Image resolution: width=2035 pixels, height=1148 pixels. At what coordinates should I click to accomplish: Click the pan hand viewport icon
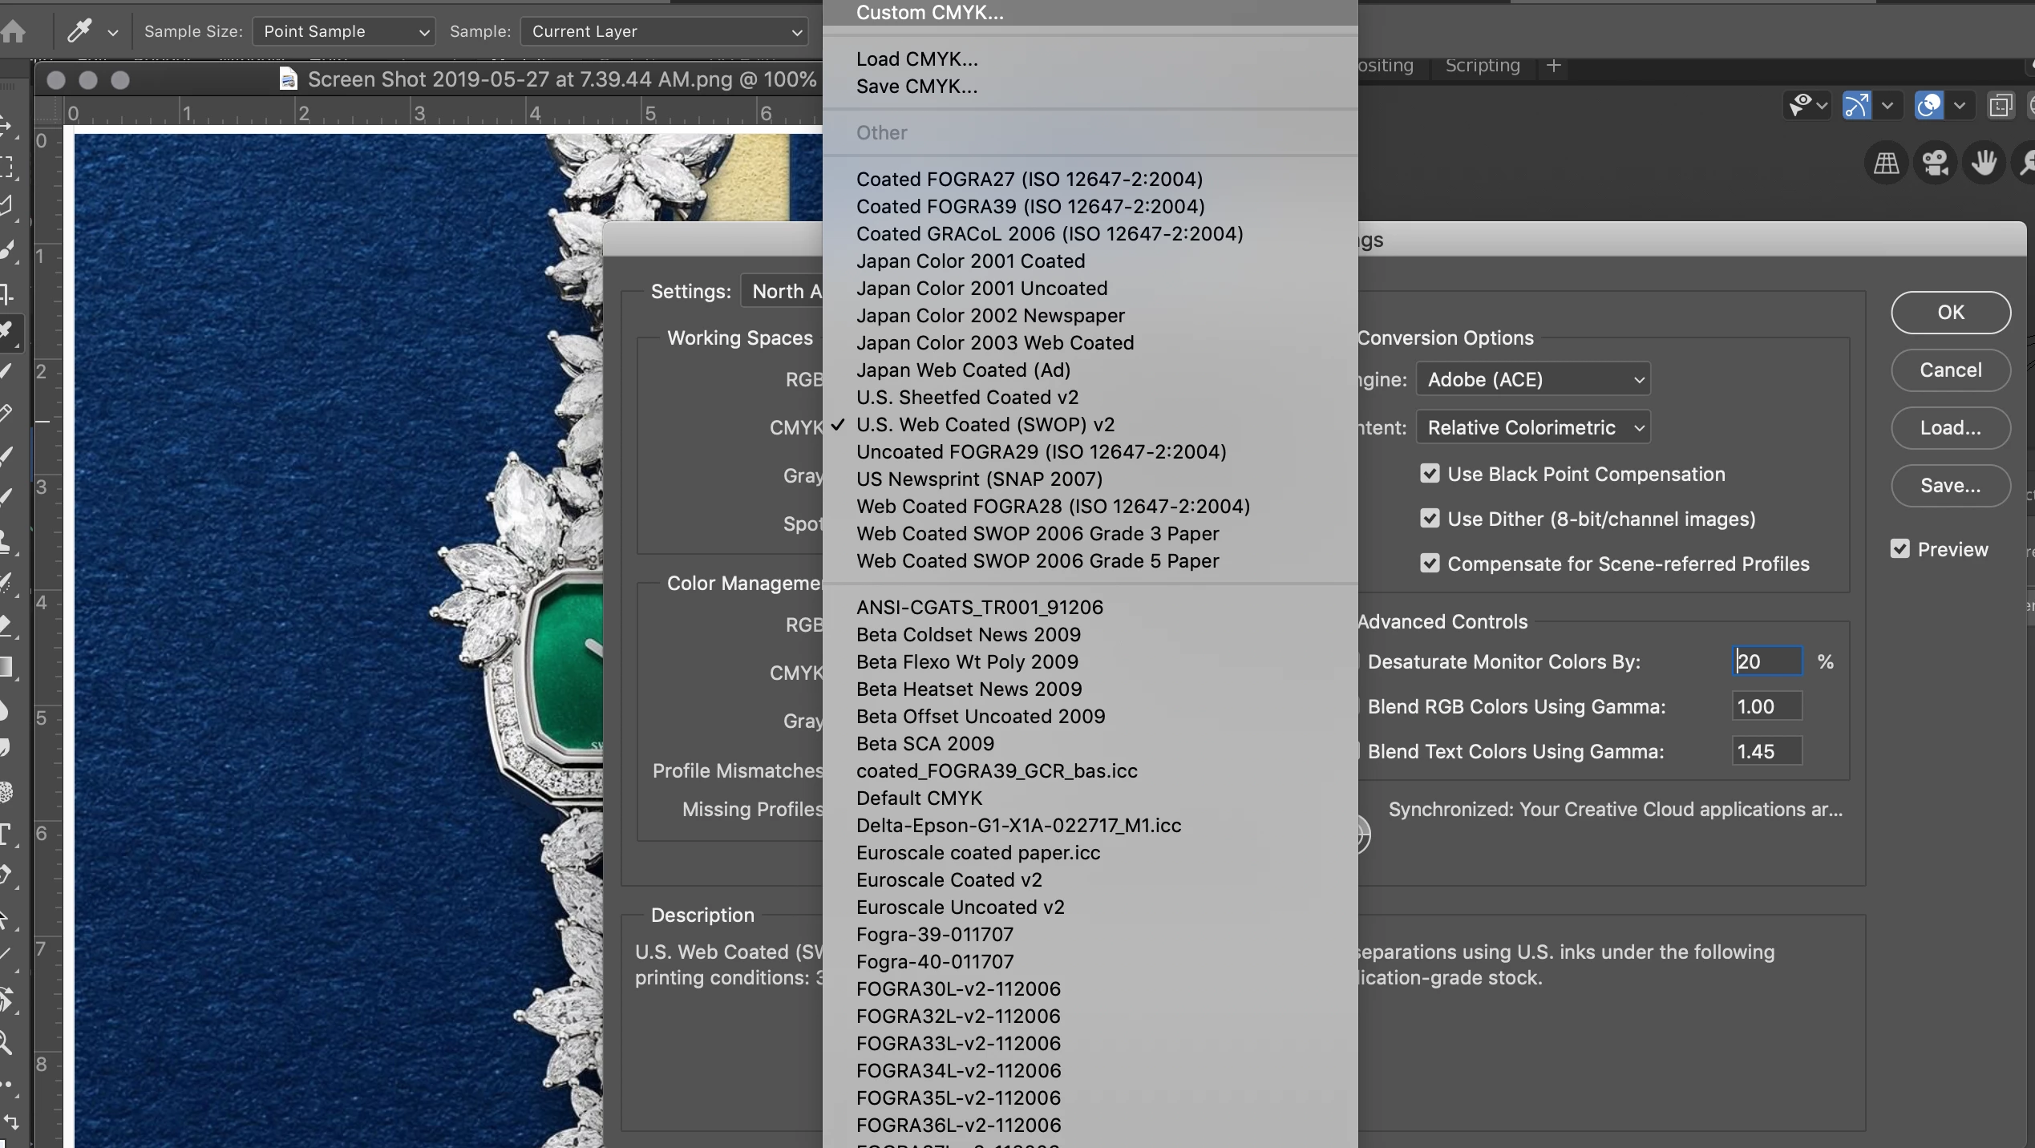pyautogui.click(x=1984, y=164)
